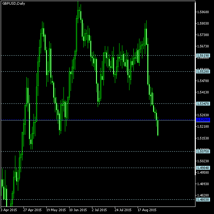Click the GBPUSD,Daily chart title

(x=14, y=4)
